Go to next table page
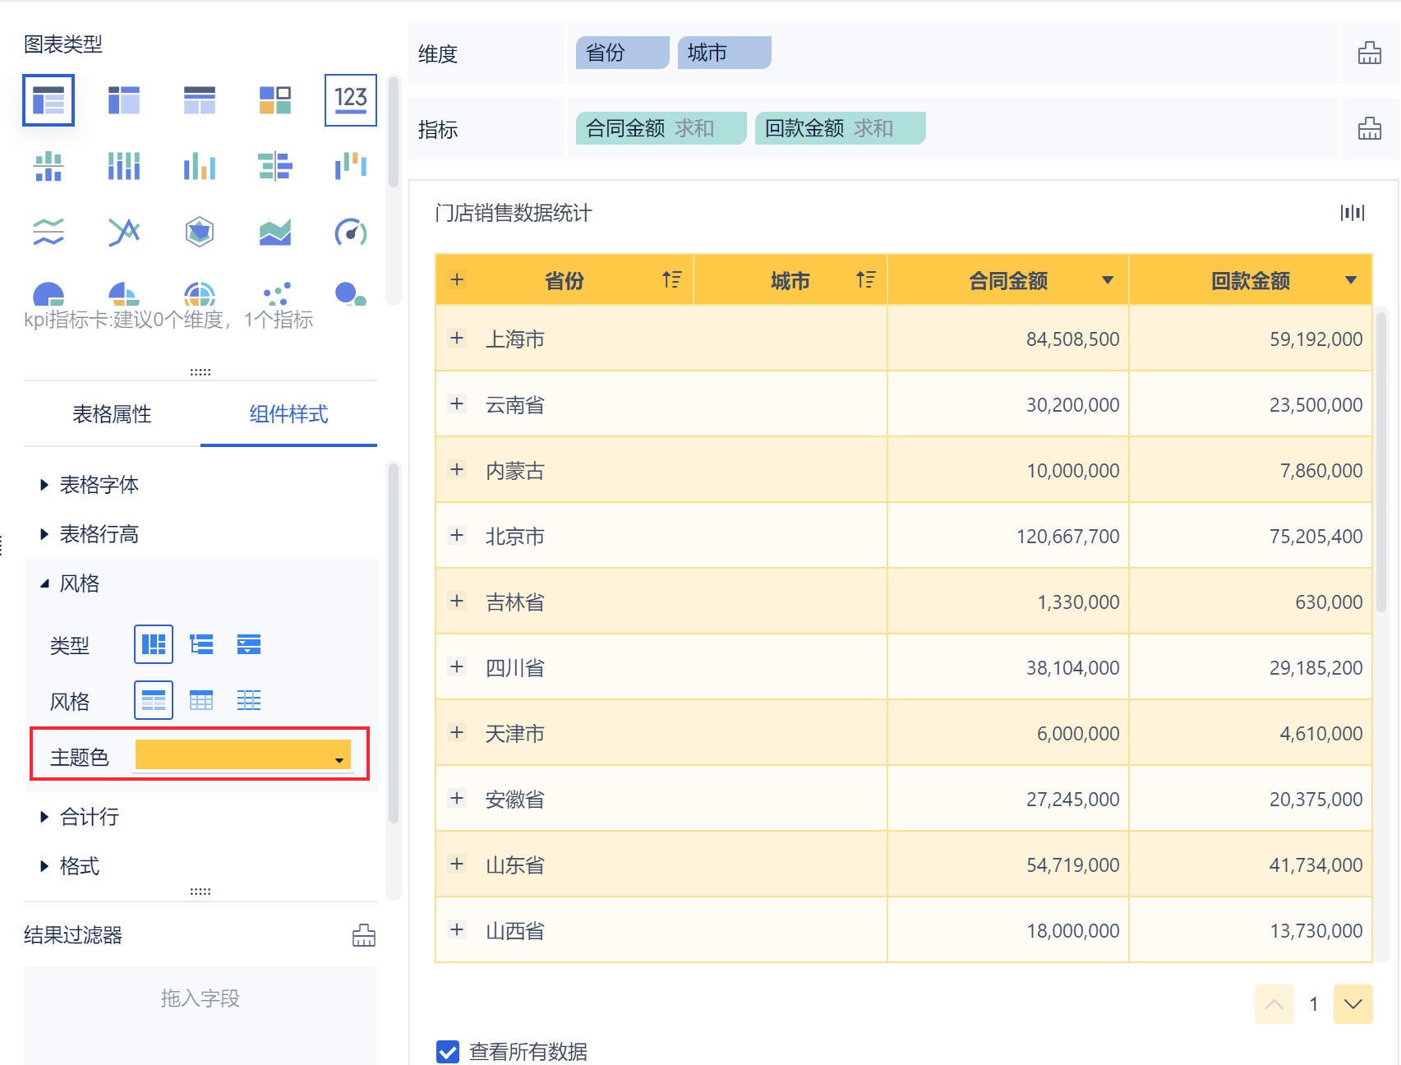1401x1065 pixels. coord(1353,1004)
